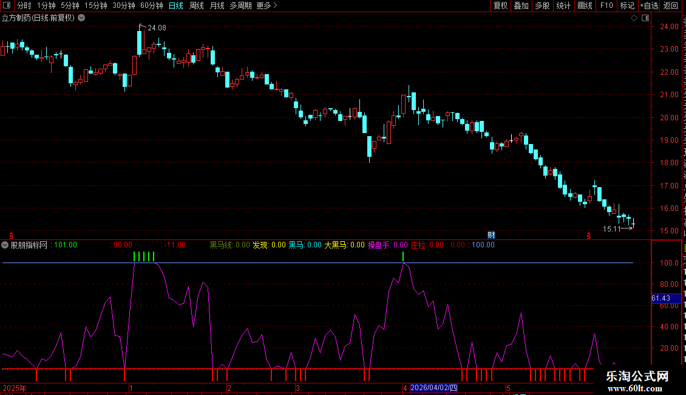Click the 2026/04/02/四 date marker
Screen dimensions: 686x395
(x=434, y=388)
